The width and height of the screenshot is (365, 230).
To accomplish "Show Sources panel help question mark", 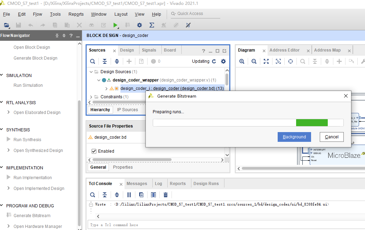I will pos(204,51).
